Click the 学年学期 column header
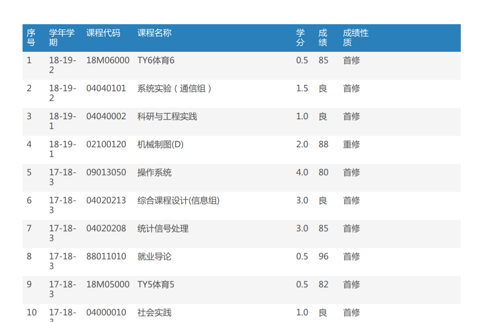This screenshot has height=322, width=487. (x=62, y=37)
